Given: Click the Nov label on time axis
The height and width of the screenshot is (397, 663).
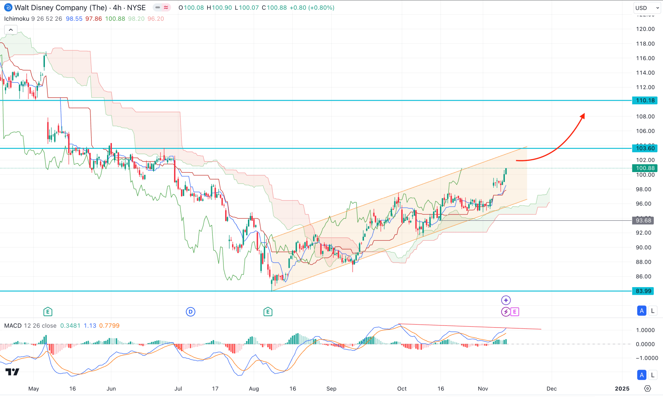Looking at the screenshot, I should click(483, 388).
